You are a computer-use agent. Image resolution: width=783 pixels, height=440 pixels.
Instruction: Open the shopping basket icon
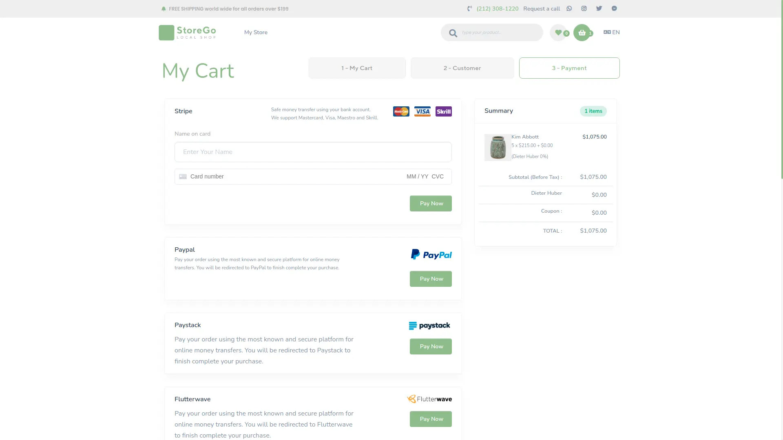point(582,33)
